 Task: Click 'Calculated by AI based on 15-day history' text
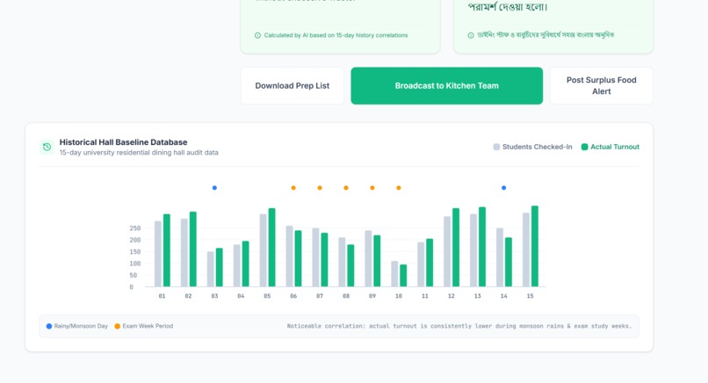click(x=336, y=35)
